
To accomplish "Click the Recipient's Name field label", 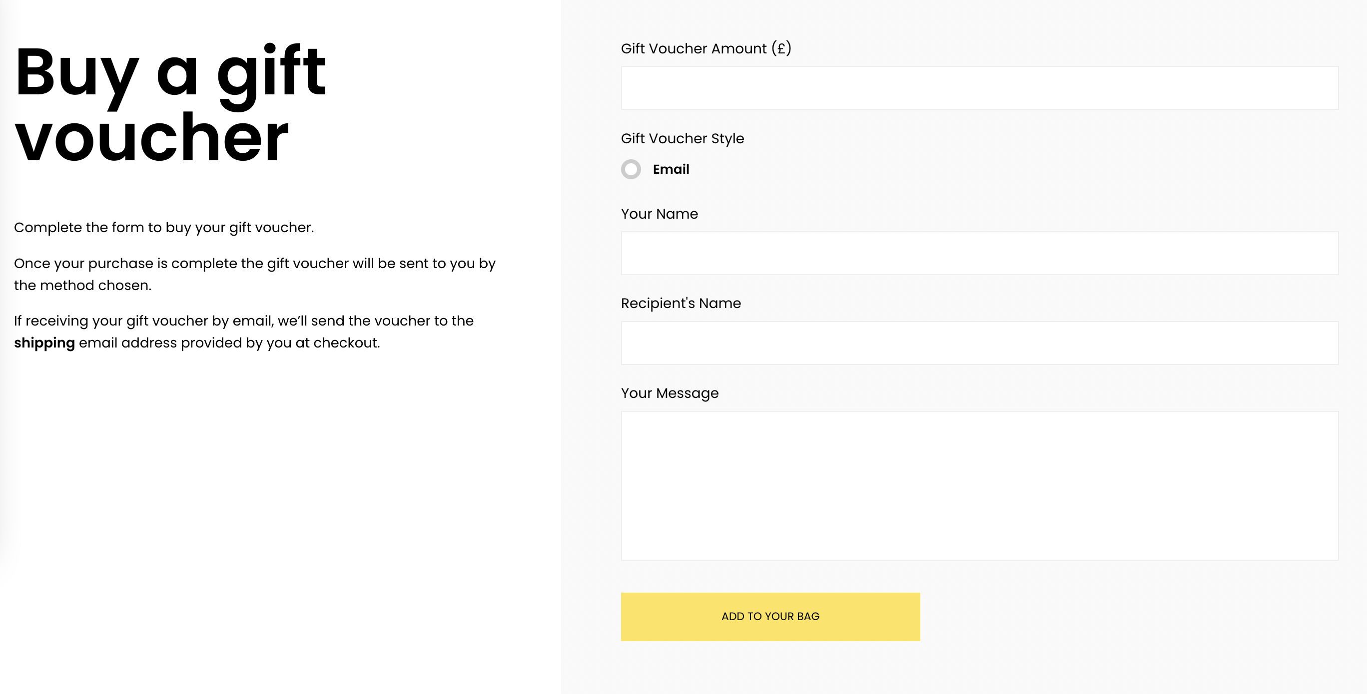I will [x=681, y=303].
